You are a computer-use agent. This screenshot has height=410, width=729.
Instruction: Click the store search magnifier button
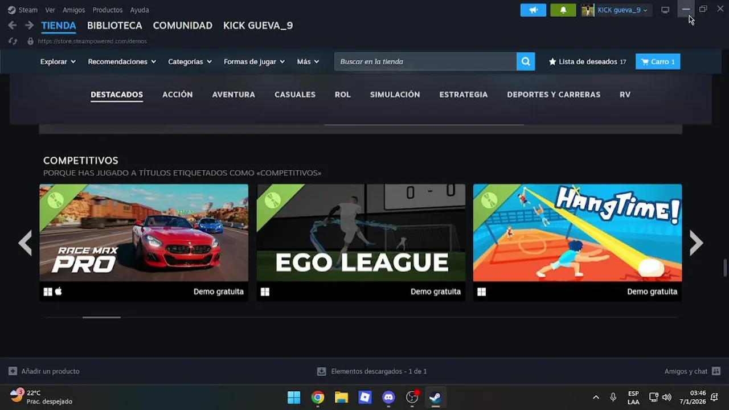click(526, 61)
